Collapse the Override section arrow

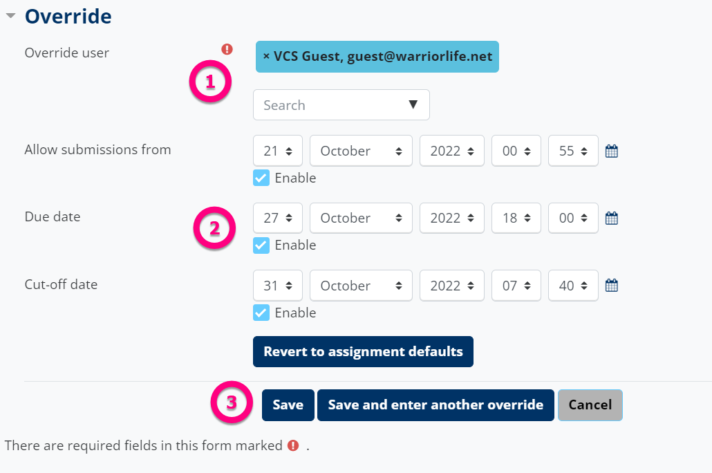[x=10, y=17]
